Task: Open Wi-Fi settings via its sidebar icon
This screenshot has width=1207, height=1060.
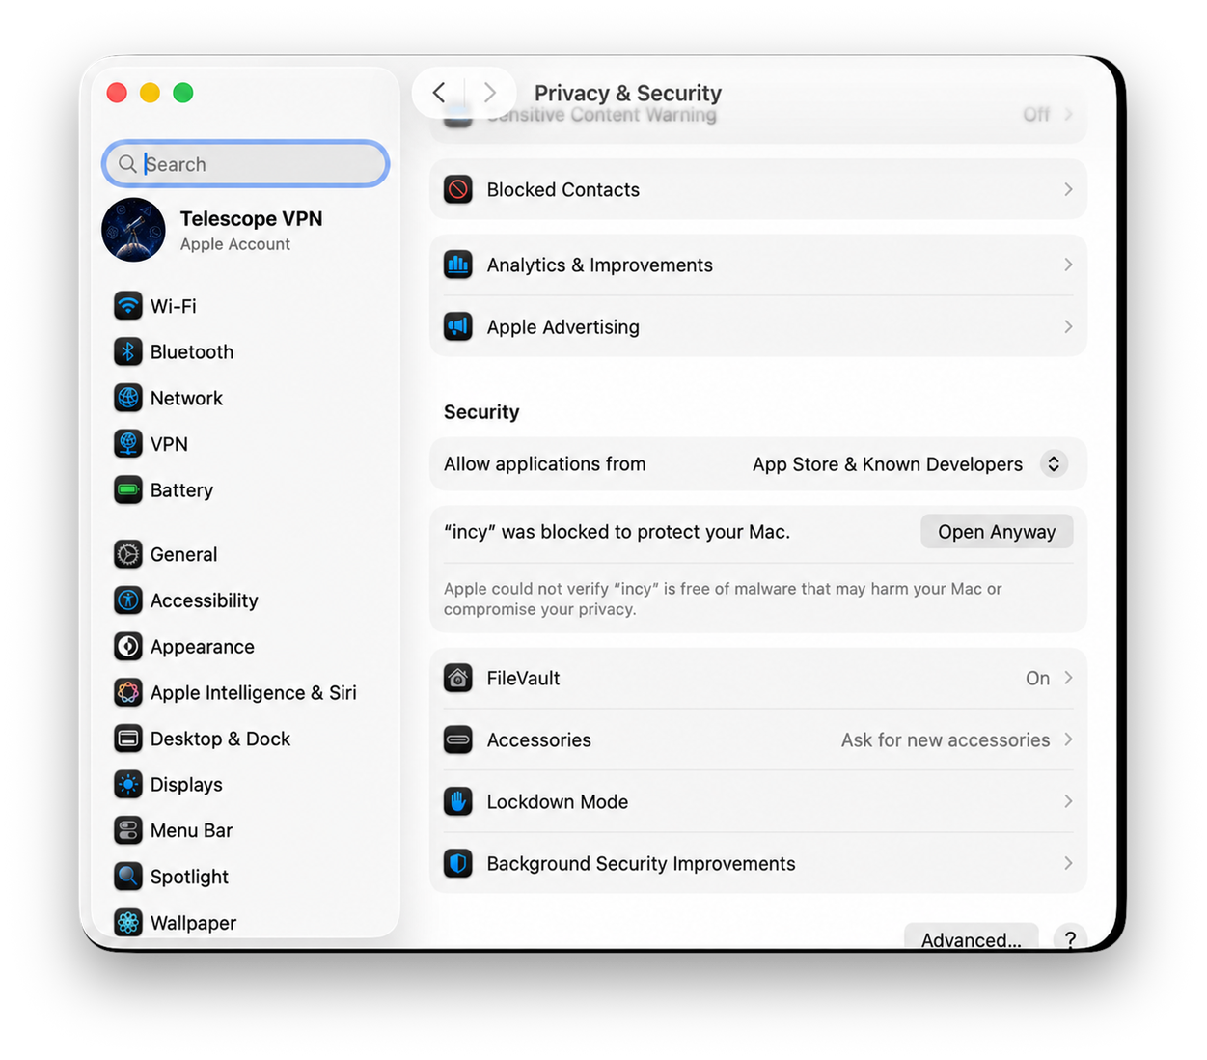Action: point(128,306)
